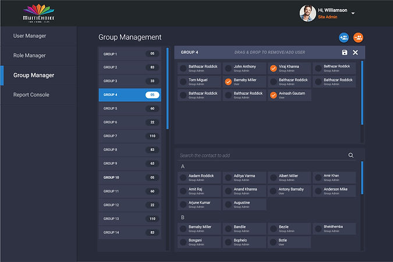Select Group 12 in list
The image size is (393, 262).
click(x=130, y=205)
